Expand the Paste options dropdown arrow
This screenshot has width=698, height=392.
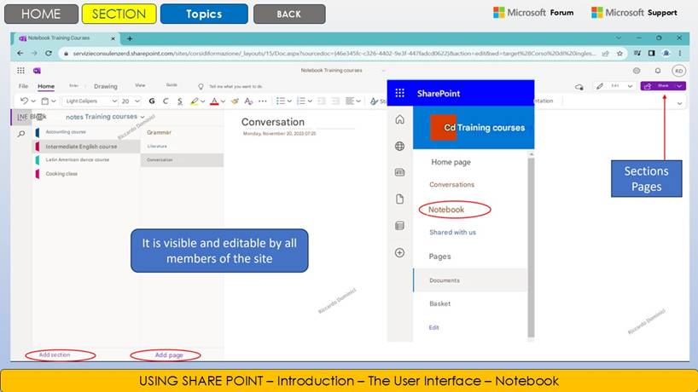[54, 101]
